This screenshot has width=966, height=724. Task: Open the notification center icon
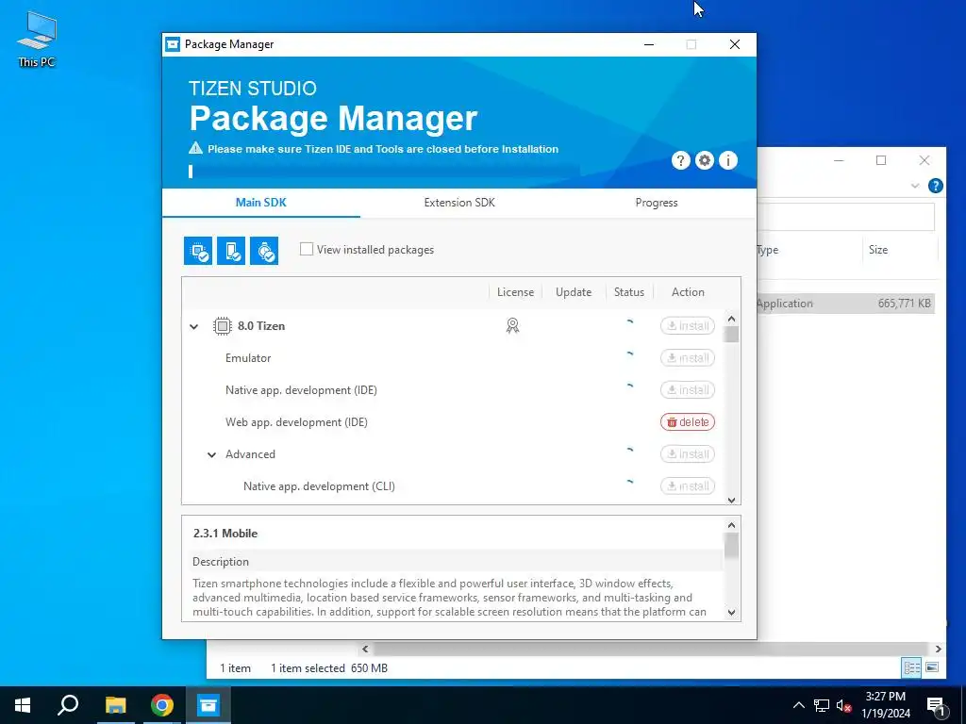tap(936, 705)
